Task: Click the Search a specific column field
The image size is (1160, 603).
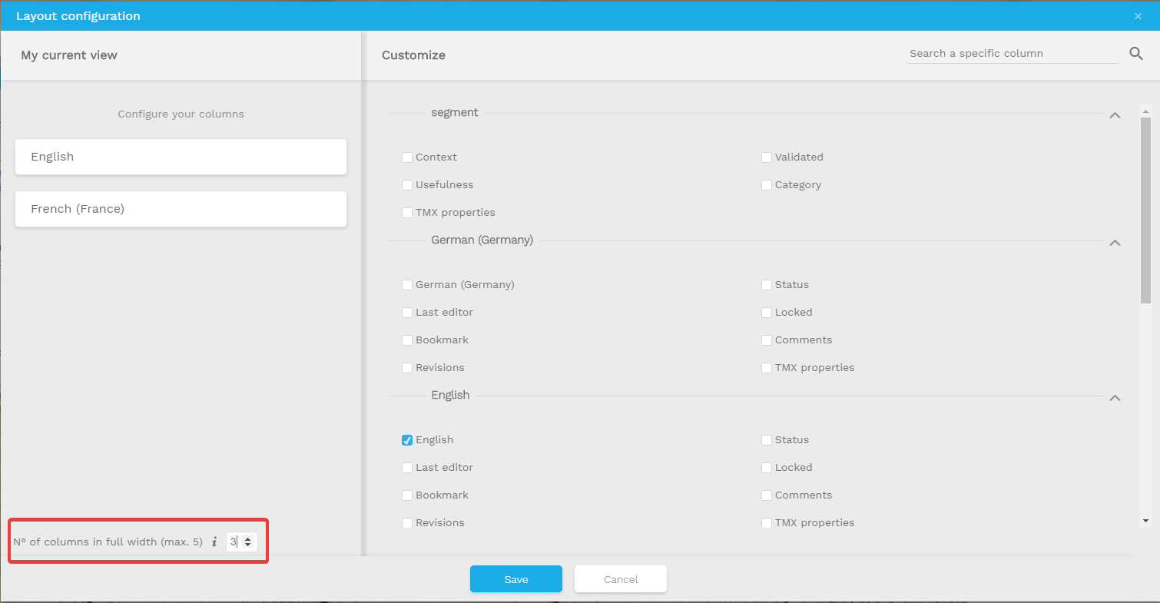Action: click(x=1013, y=54)
